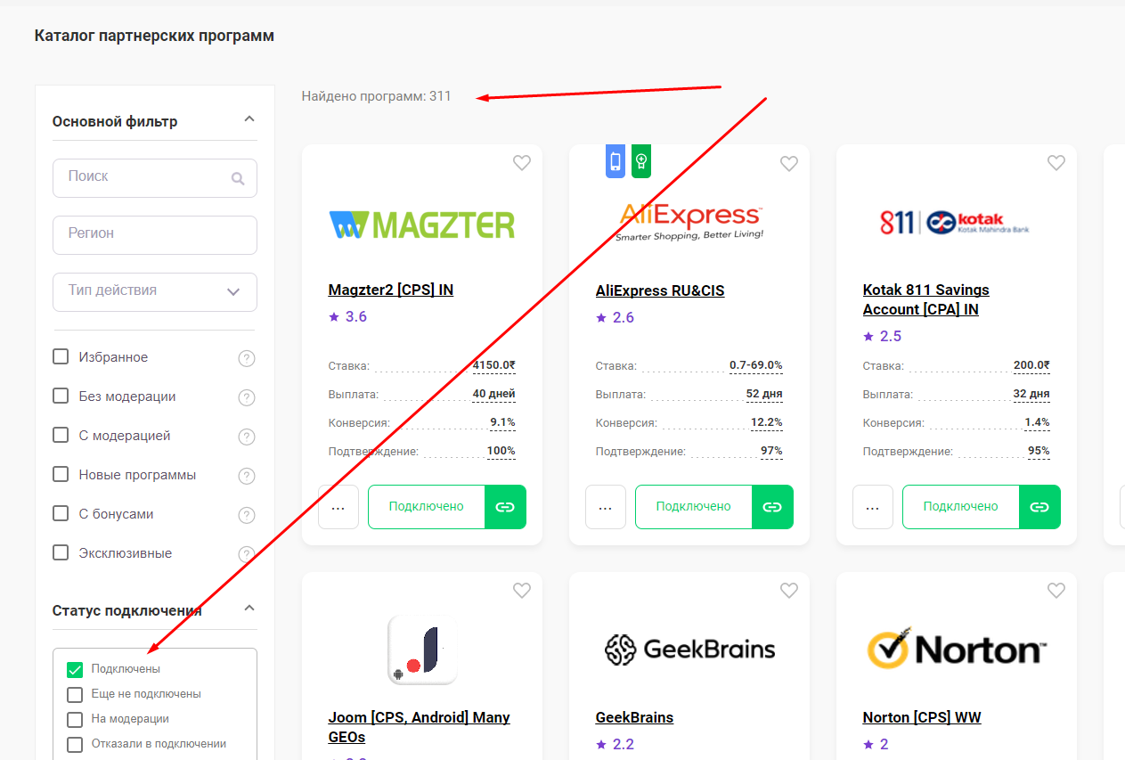
Task: Check Еще не подключены status
Action: coord(75,694)
